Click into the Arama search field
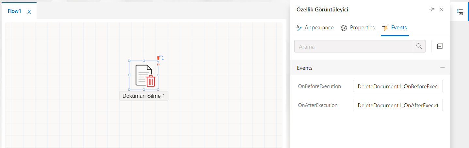Screen dimensions: 469x148 pos(354,46)
